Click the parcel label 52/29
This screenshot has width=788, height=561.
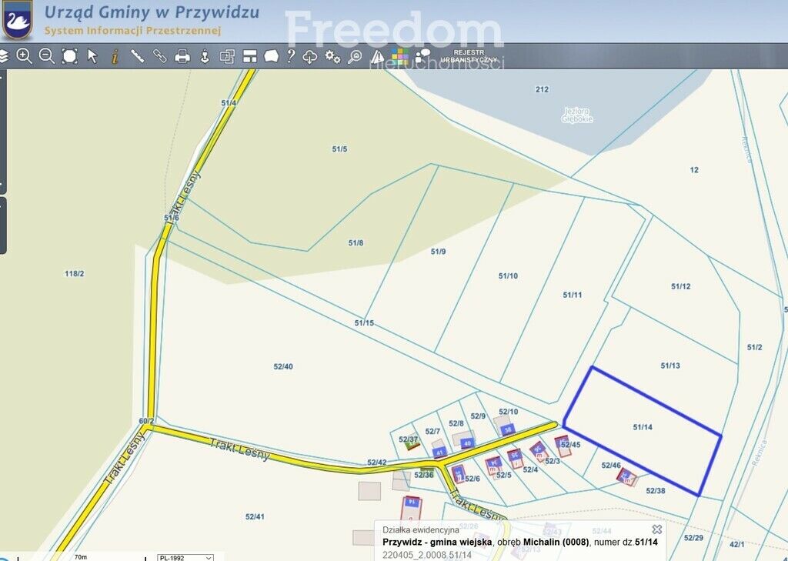[x=694, y=538]
